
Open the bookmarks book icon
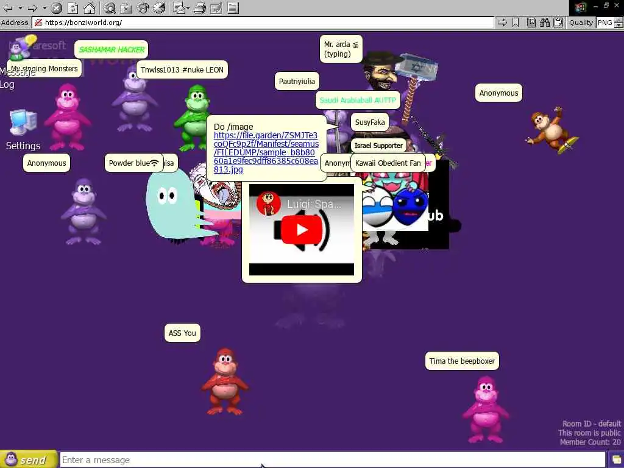531,23
